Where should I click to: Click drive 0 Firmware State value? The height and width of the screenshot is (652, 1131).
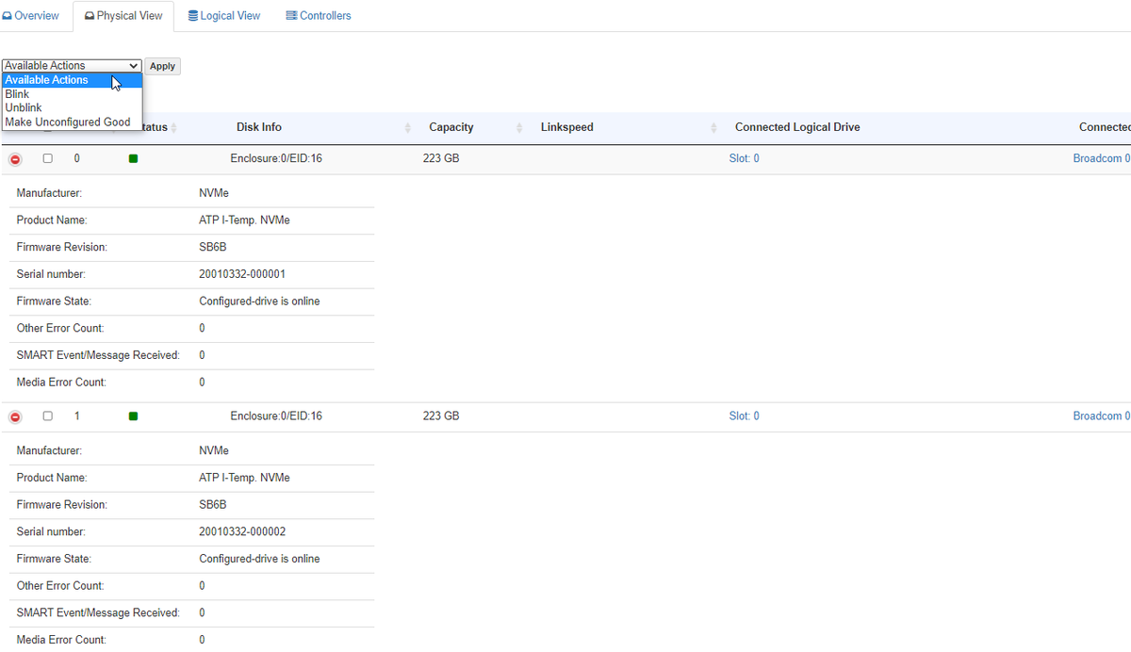click(259, 302)
